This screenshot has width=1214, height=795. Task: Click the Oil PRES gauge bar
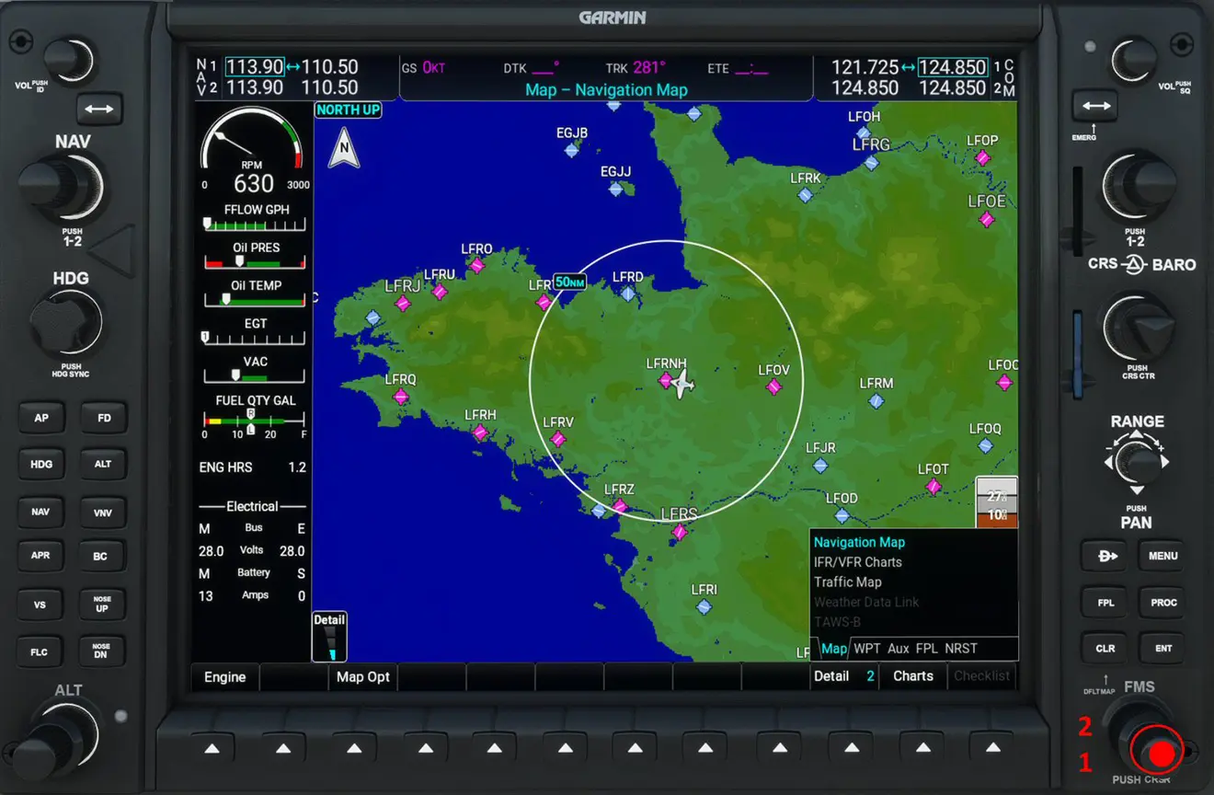(254, 262)
